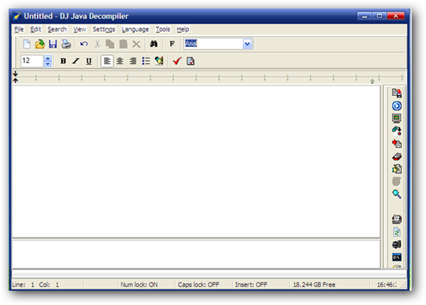This screenshot has height=305, width=426.
Task: Open the Help menu
Action: 183,29
